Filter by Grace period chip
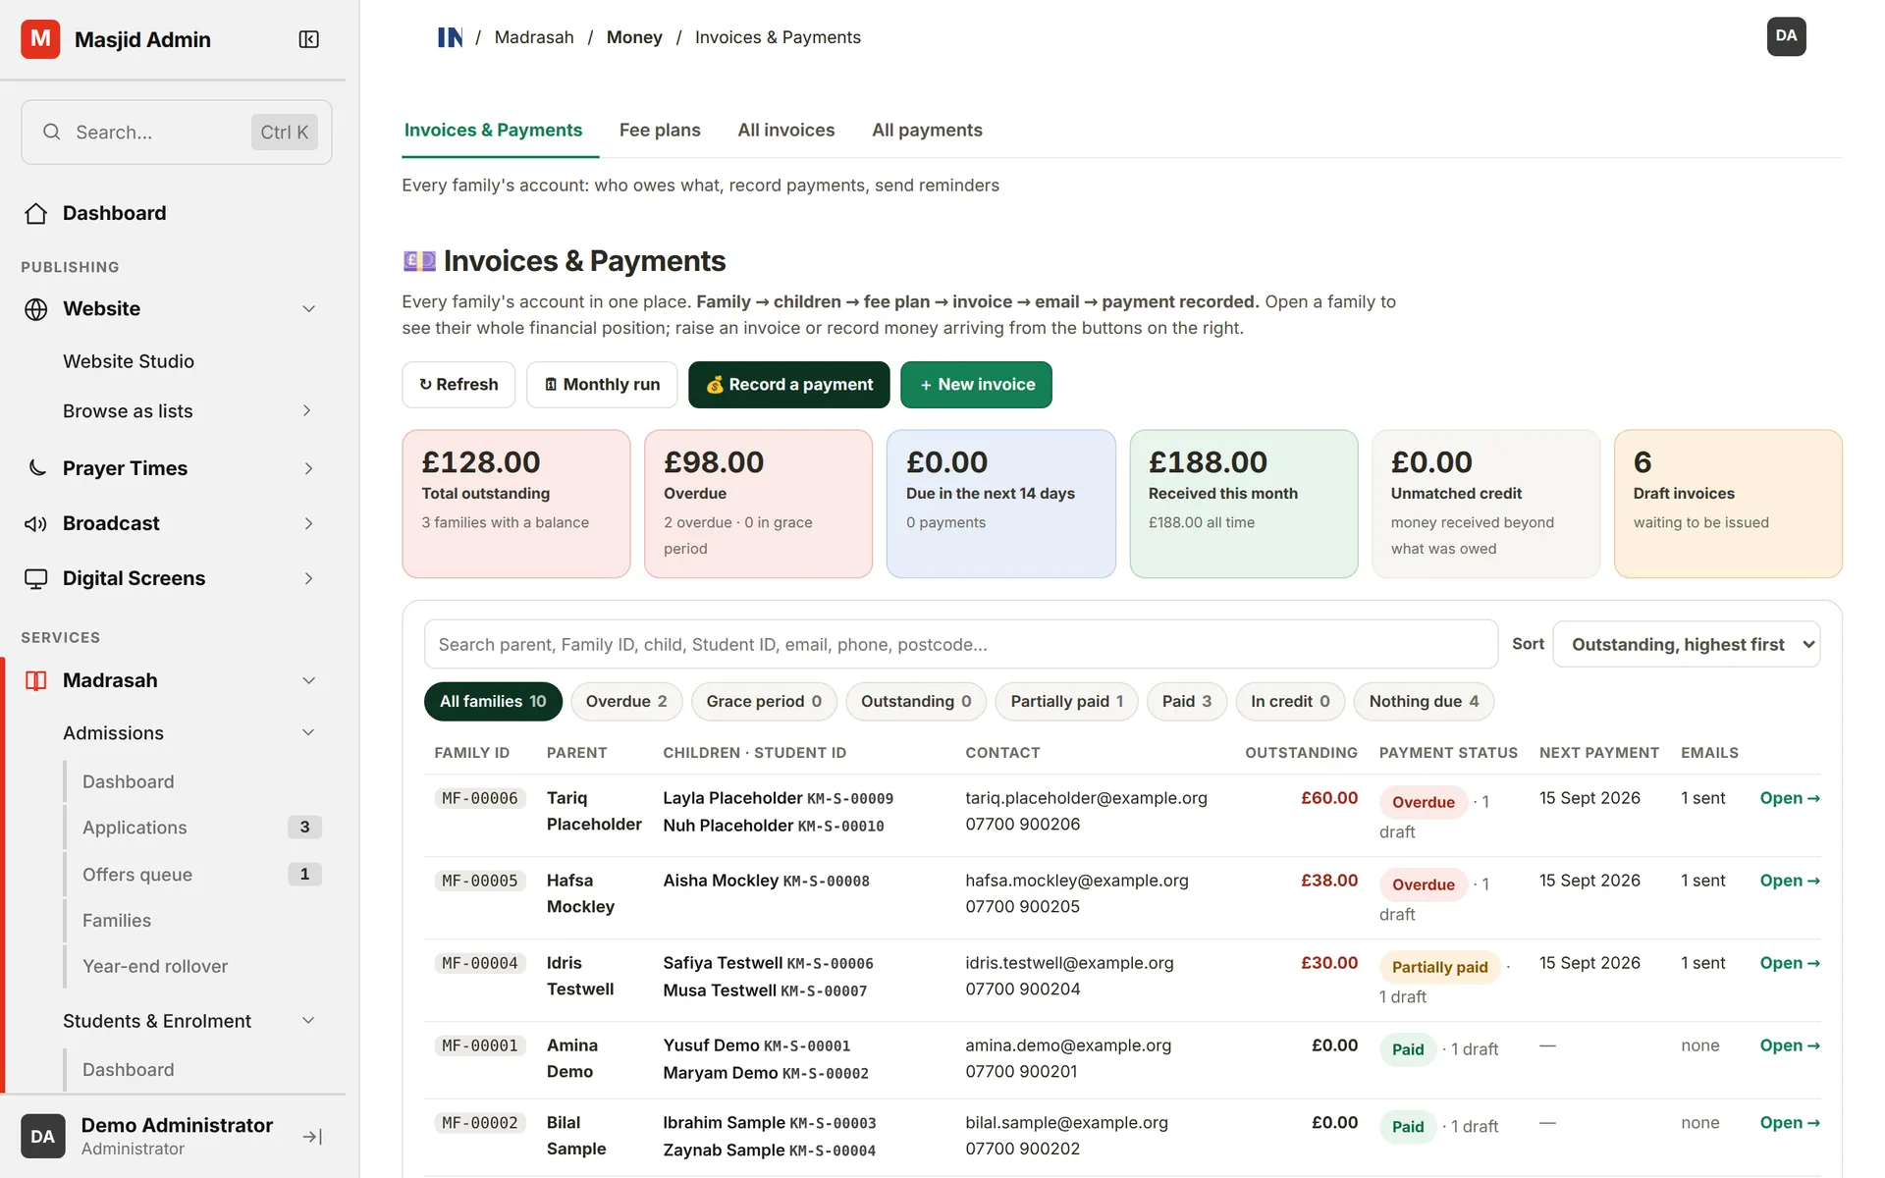This screenshot has width=1885, height=1178. click(x=764, y=701)
